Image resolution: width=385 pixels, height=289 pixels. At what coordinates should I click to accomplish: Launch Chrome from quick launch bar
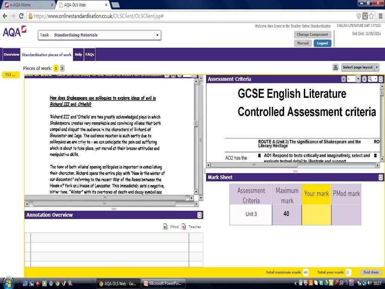point(57,283)
